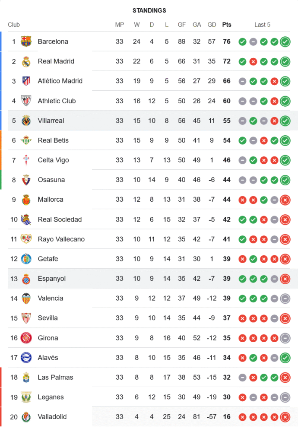
Task: Click the Last 5 column header
Action: tap(262, 25)
